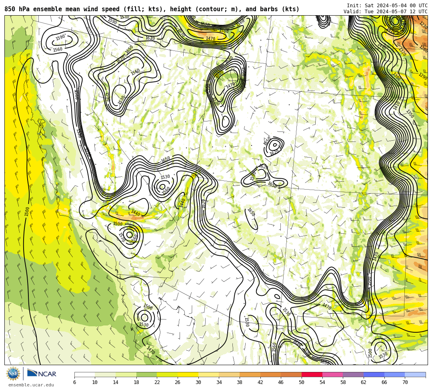The height and width of the screenshot is (390, 432).
Task: Pick the orange 38–42 kts swatch
Action: click(250, 374)
